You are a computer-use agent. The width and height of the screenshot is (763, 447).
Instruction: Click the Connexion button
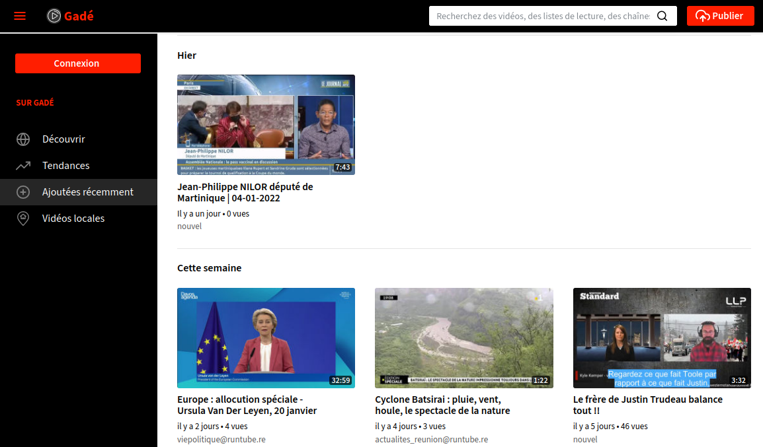pos(78,63)
